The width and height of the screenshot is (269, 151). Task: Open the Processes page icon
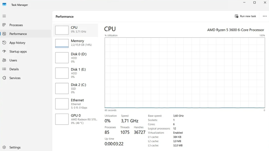pyautogui.click(x=4, y=25)
